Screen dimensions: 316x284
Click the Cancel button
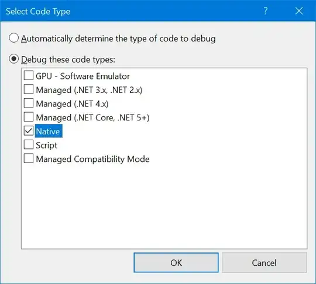tap(264, 262)
